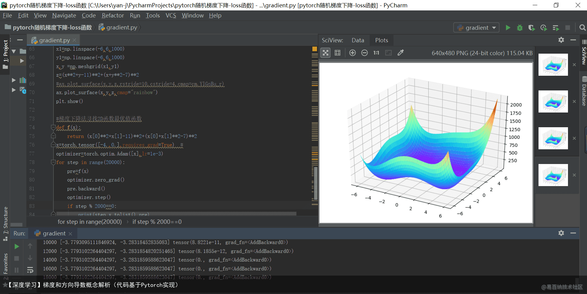Click the fold end marker at line 75
The height and width of the screenshot is (294, 587).
pos(53,136)
